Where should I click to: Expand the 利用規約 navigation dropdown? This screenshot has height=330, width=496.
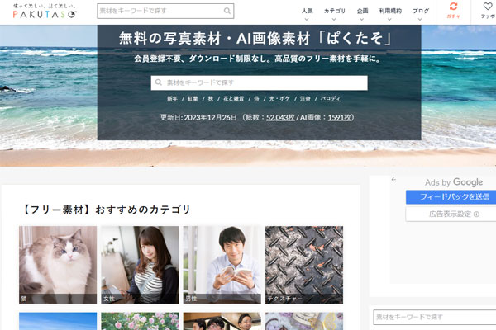pos(390,14)
